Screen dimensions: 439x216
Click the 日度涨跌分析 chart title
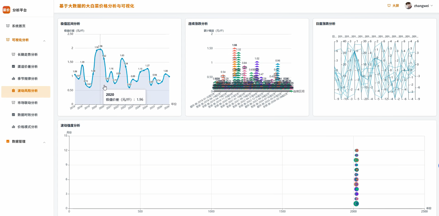point(326,24)
